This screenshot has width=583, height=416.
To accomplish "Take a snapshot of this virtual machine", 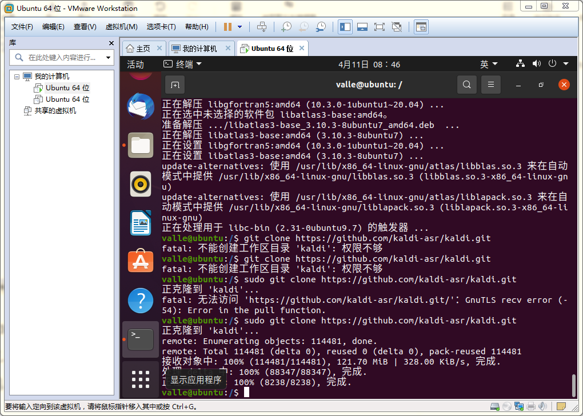I will click(x=286, y=27).
